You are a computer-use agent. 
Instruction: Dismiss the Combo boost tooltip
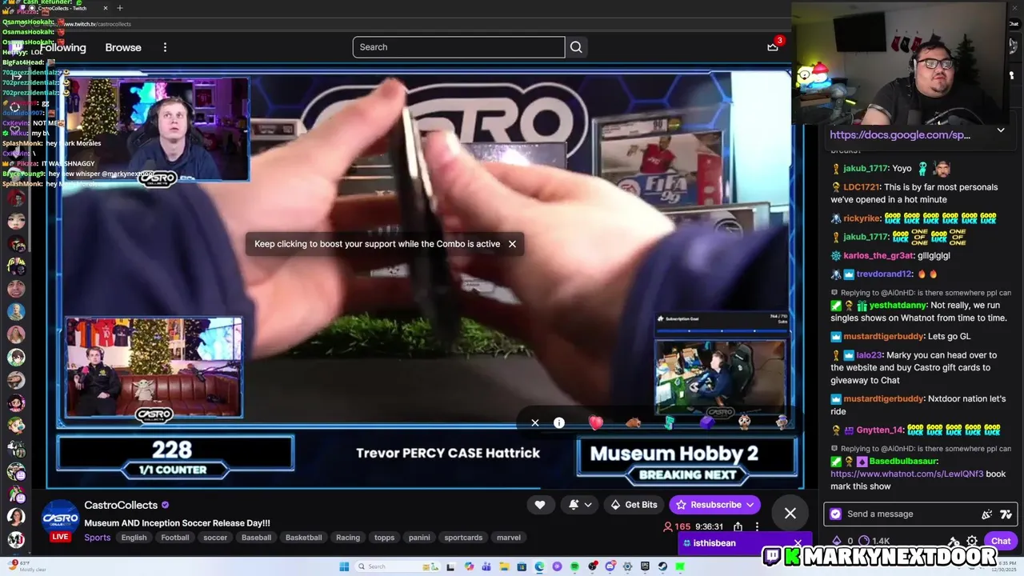click(512, 244)
